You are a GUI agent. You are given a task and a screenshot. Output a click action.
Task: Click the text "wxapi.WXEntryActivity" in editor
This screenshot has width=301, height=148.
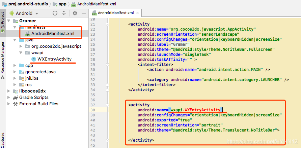[x=196, y=110]
